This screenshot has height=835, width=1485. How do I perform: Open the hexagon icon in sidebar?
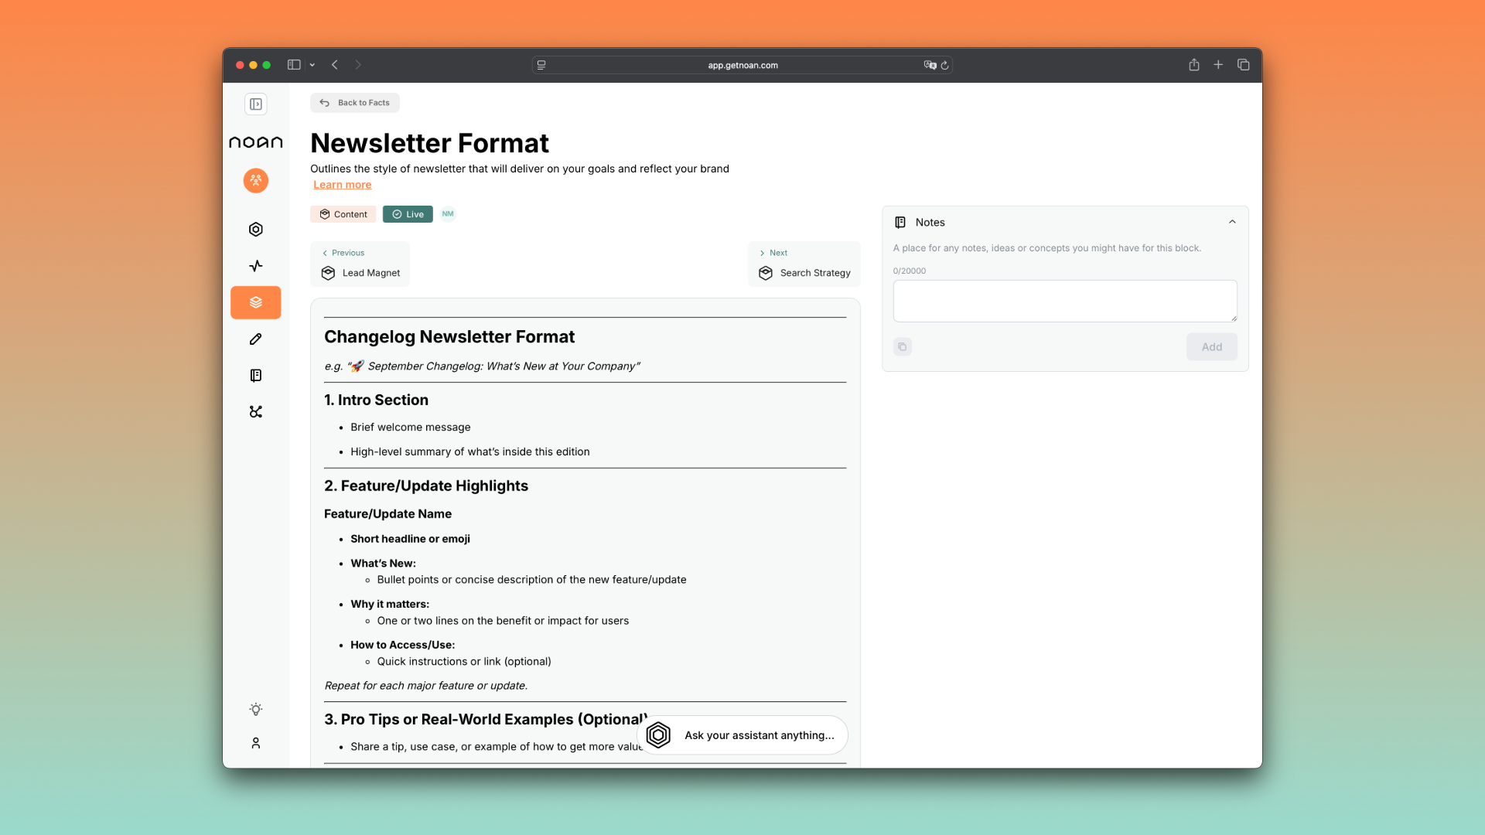point(256,230)
